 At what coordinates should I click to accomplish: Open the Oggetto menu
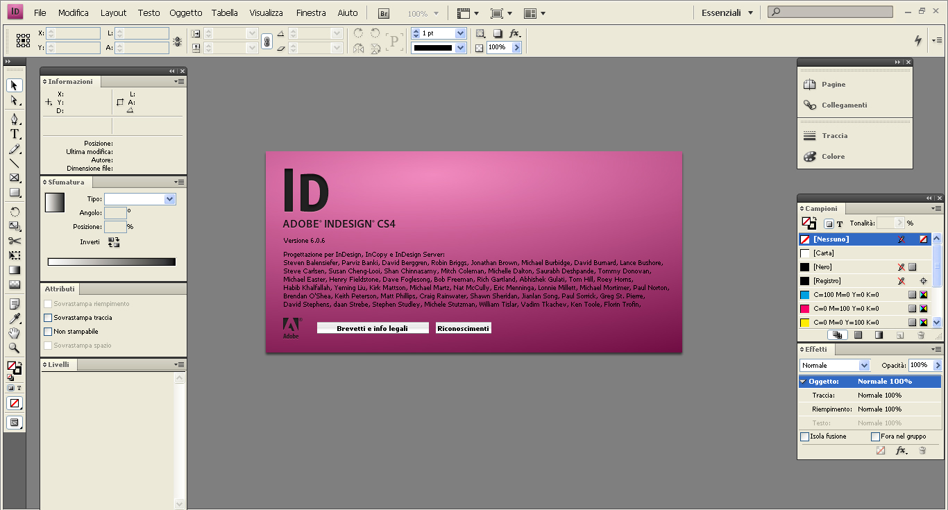[186, 13]
